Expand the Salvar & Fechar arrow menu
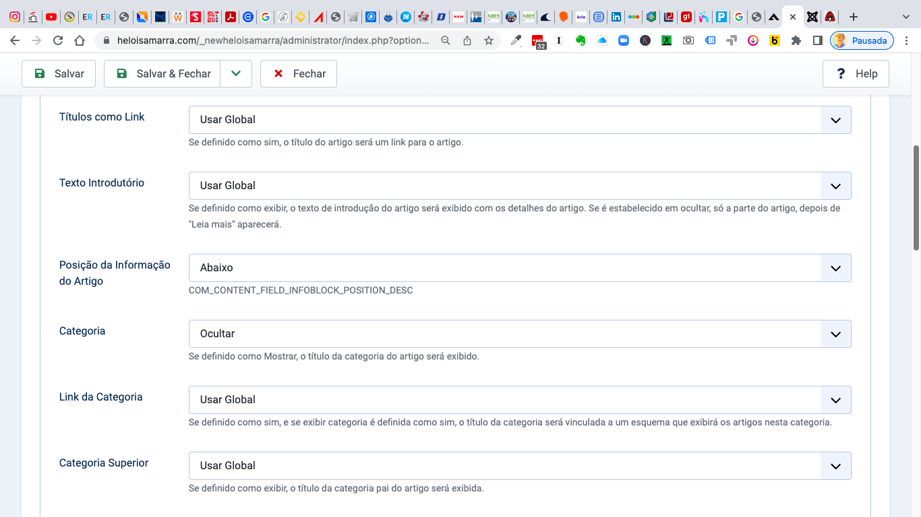 click(x=236, y=74)
